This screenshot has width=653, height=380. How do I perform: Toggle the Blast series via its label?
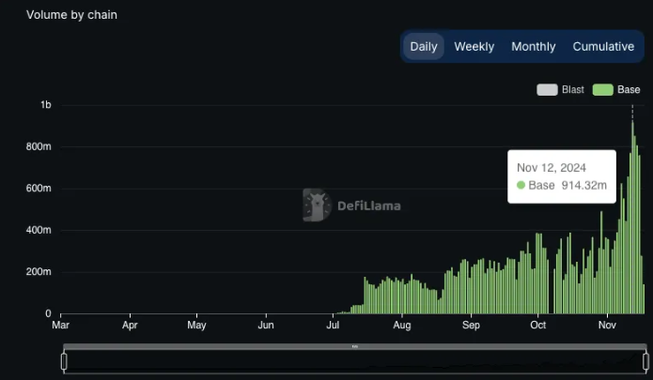tap(573, 90)
